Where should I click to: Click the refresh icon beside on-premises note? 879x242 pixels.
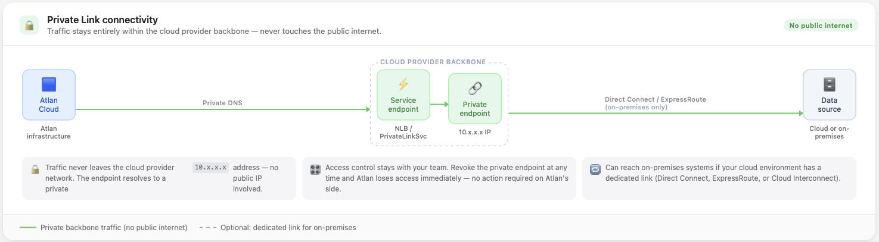click(x=595, y=169)
